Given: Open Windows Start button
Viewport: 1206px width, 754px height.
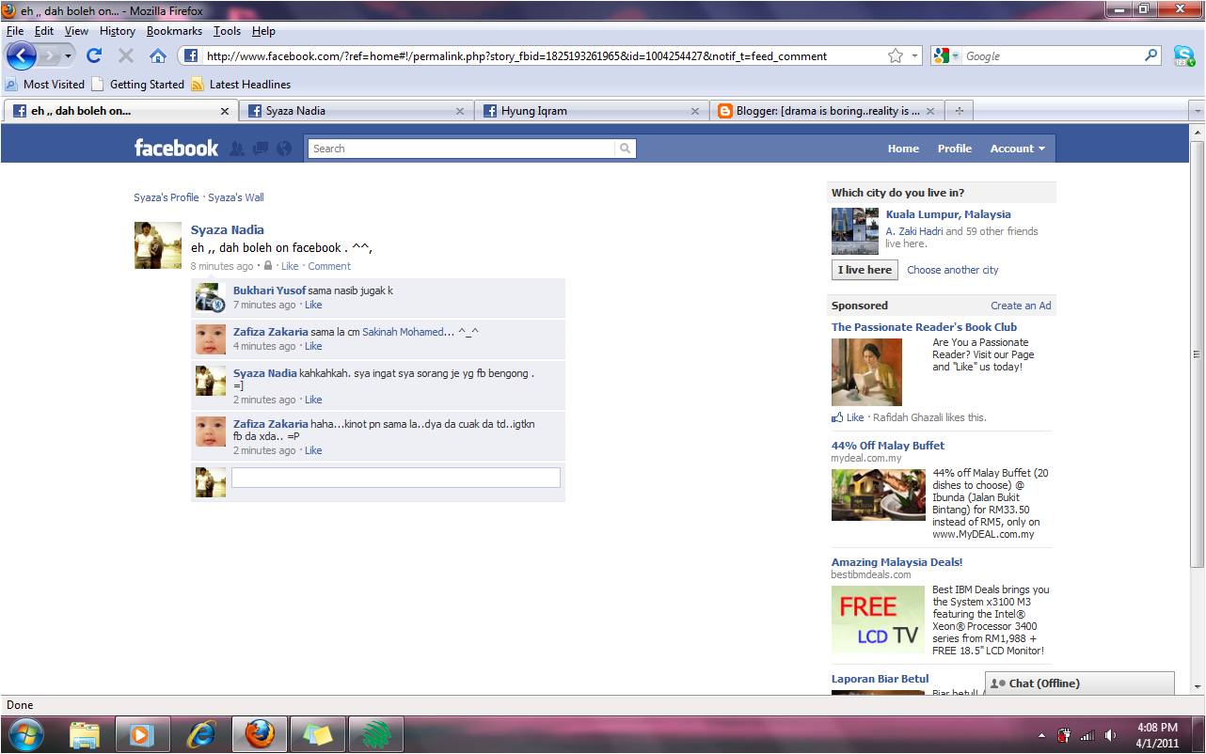Looking at the screenshot, I should (24, 734).
